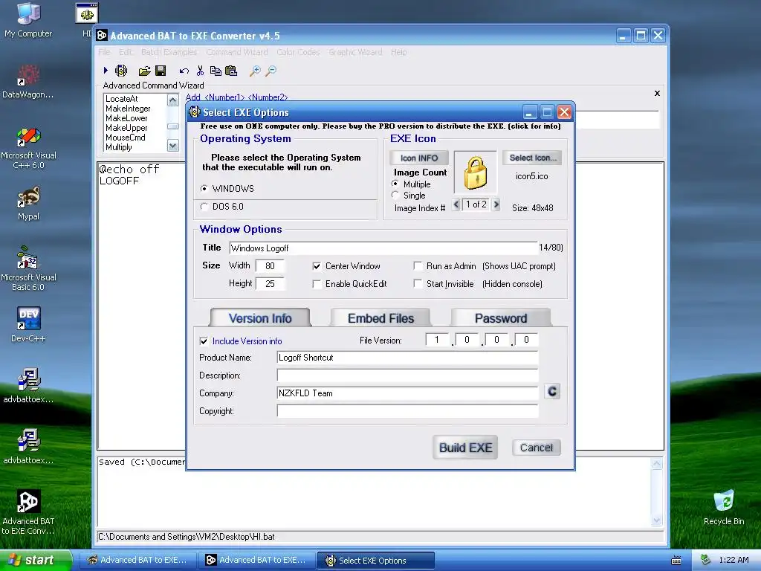The image size is (761, 571).
Task: Select Advanced BAT to EXE Converter desktop shortcut
Action: (28, 512)
